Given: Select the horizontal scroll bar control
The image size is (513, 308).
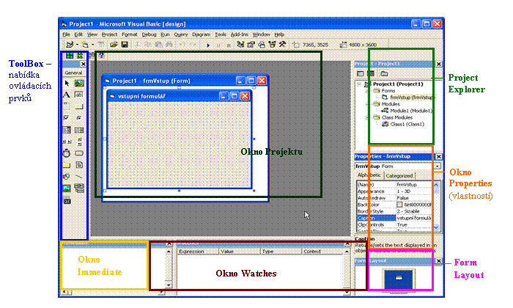Looking at the screenshot, I should tap(67, 142).
